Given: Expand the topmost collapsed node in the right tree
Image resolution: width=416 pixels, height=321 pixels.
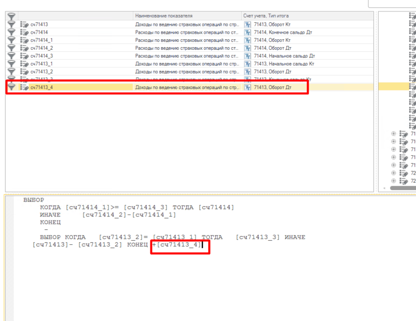Looking at the screenshot, I should tap(394, 134).
